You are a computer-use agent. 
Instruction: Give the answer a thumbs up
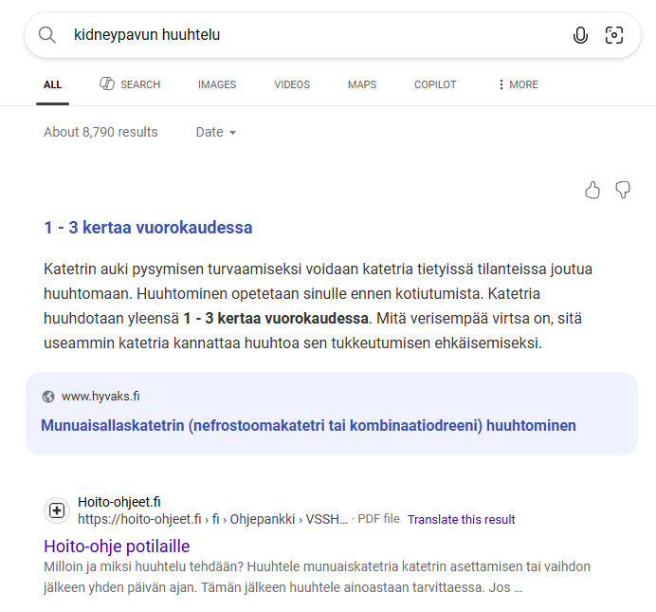pos(592,190)
